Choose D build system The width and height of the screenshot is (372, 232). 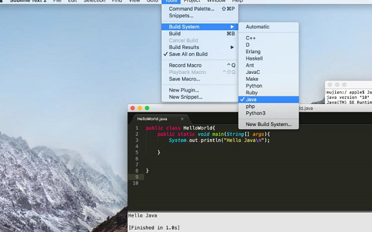(268, 45)
